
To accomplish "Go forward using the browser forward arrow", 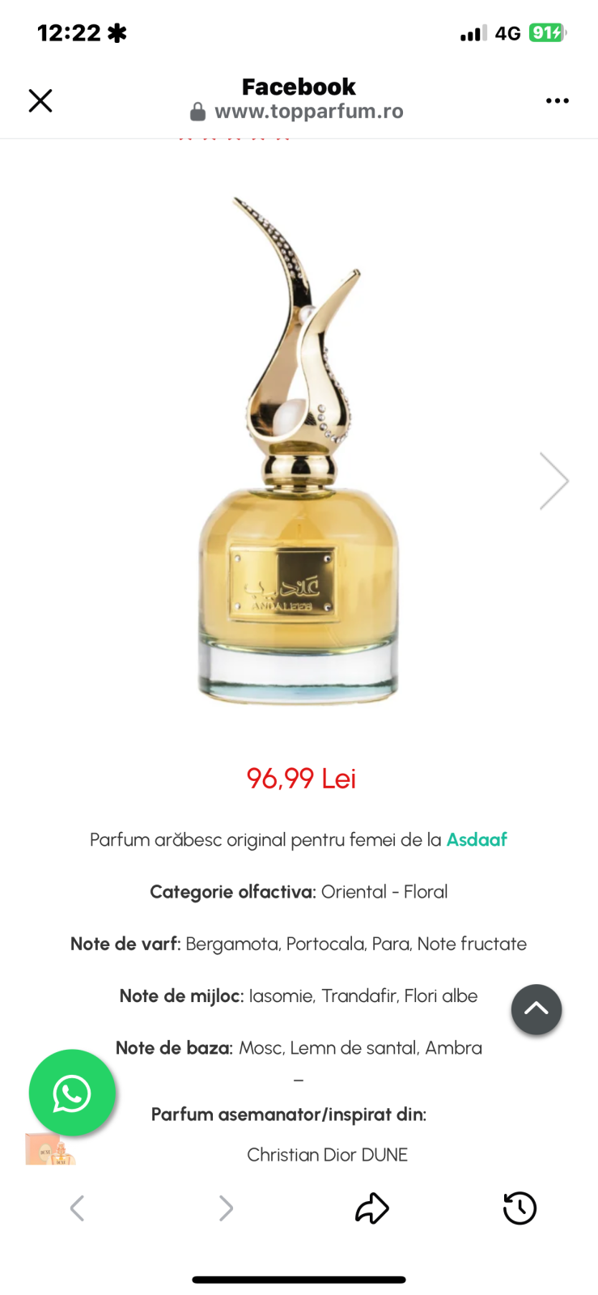I will (226, 1208).
